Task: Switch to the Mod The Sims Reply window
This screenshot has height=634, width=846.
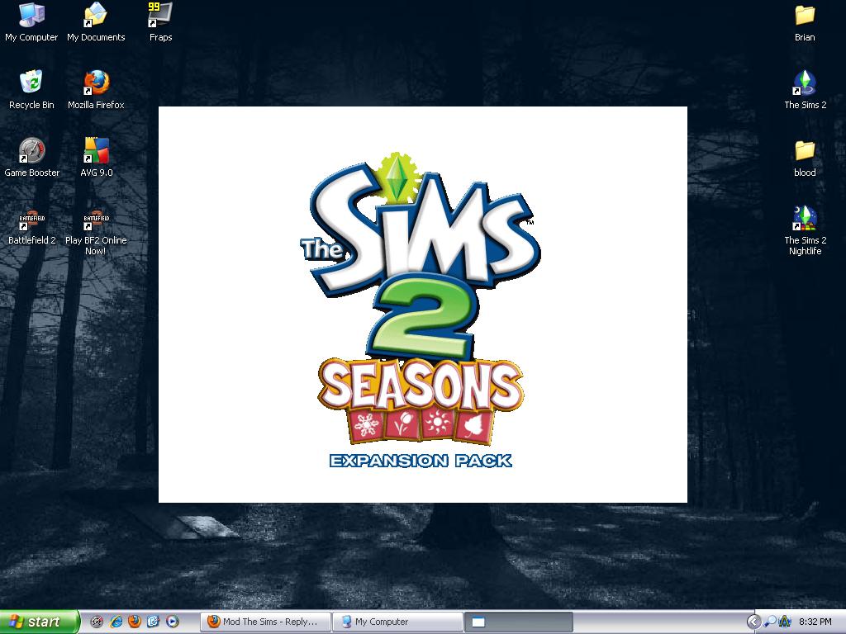Action: tap(264, 622)
